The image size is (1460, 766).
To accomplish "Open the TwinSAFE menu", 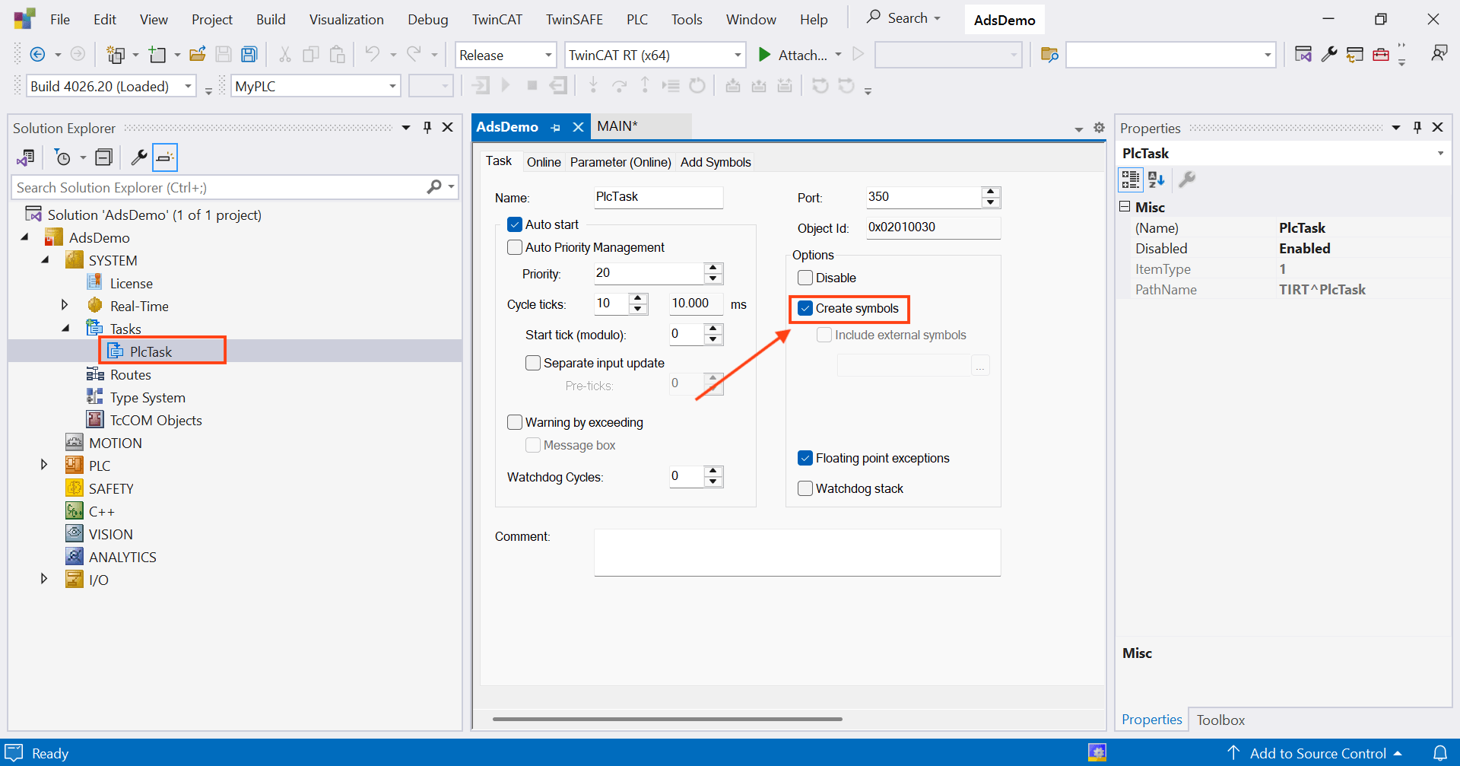I will 574,19.
